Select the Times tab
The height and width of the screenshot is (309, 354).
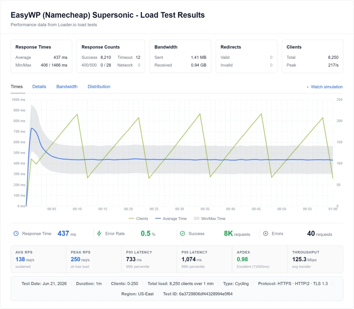(x=17, y=87)
